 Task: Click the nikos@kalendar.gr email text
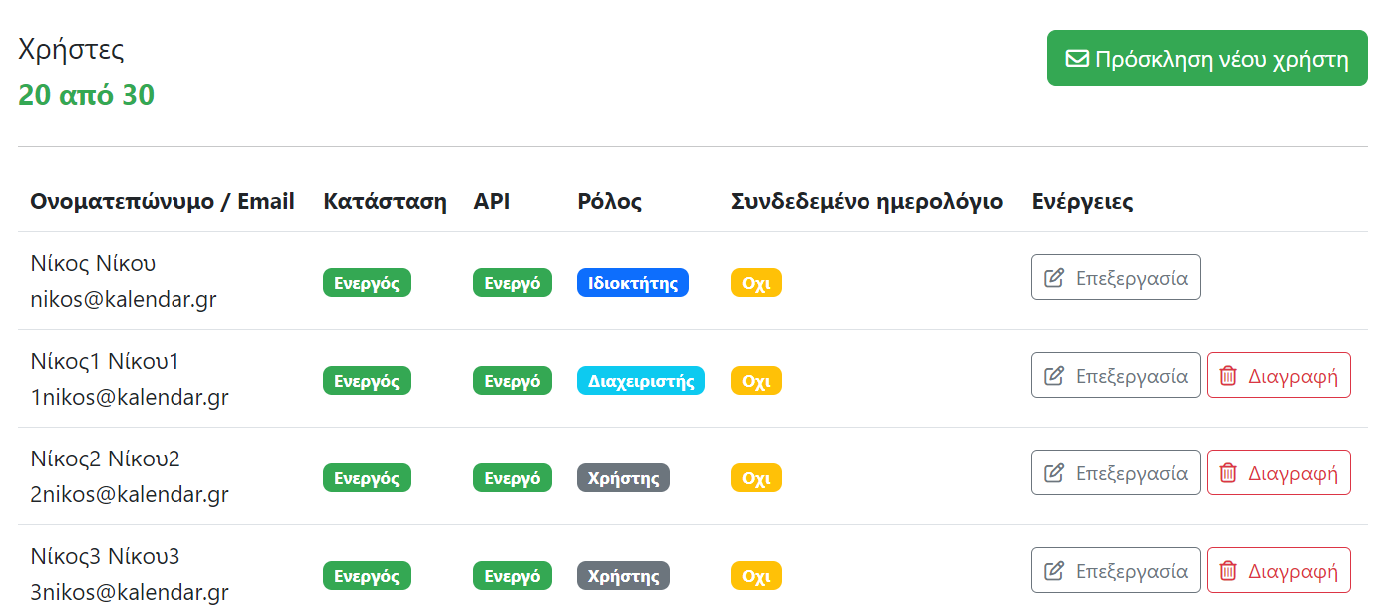pyautogui.click(x=124, y=299)
